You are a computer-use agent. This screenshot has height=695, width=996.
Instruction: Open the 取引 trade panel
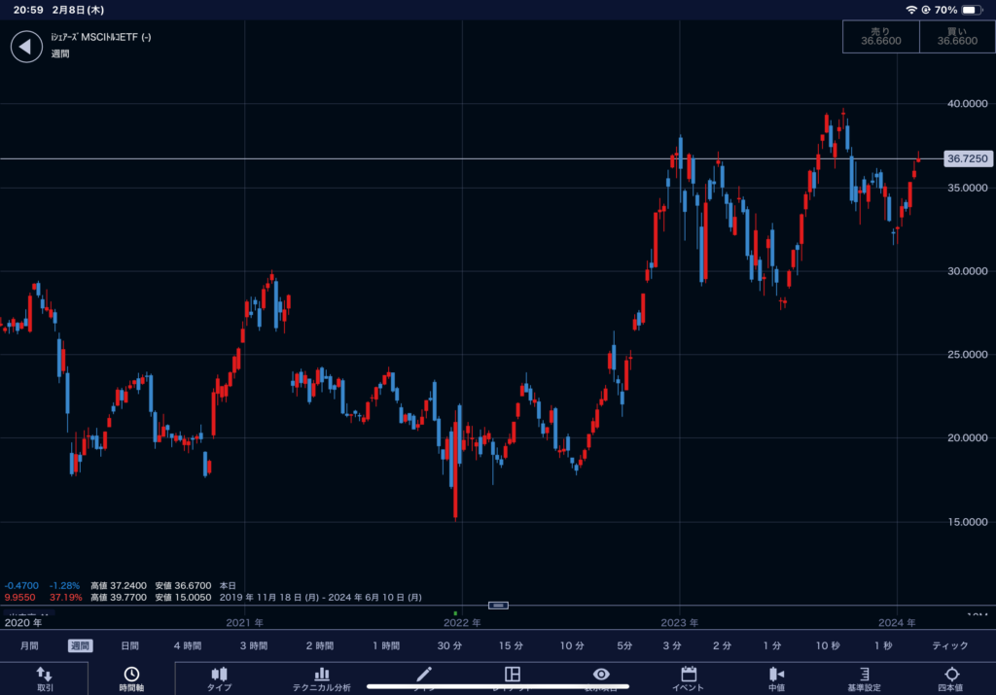[45, 678]
